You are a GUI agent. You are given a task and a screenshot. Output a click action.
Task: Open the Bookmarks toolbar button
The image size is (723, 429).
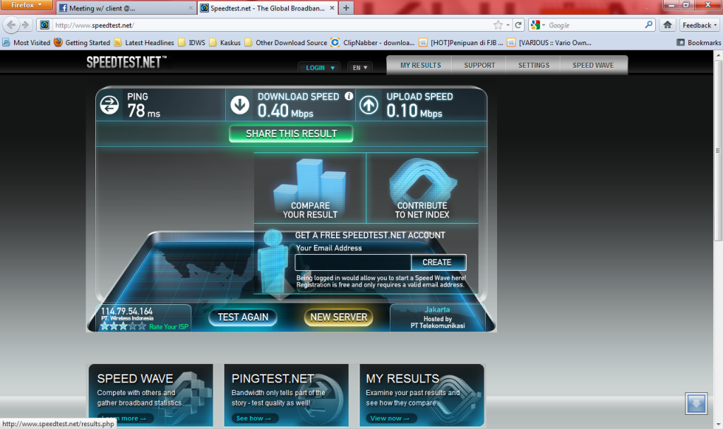click(x=698, y=42)
